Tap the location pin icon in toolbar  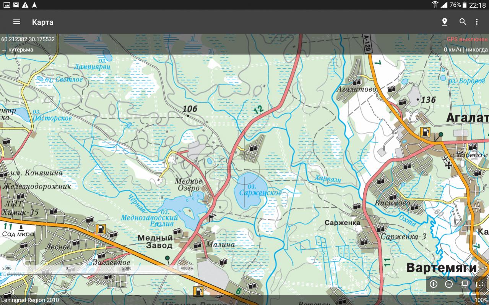pos(444,22)
